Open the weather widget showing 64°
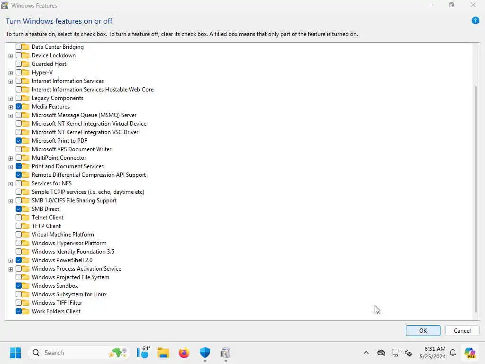 (x=143, y=352)
